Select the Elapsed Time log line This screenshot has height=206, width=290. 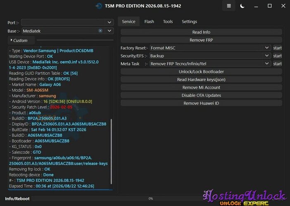pyautogui.click(x=51, y=186)
